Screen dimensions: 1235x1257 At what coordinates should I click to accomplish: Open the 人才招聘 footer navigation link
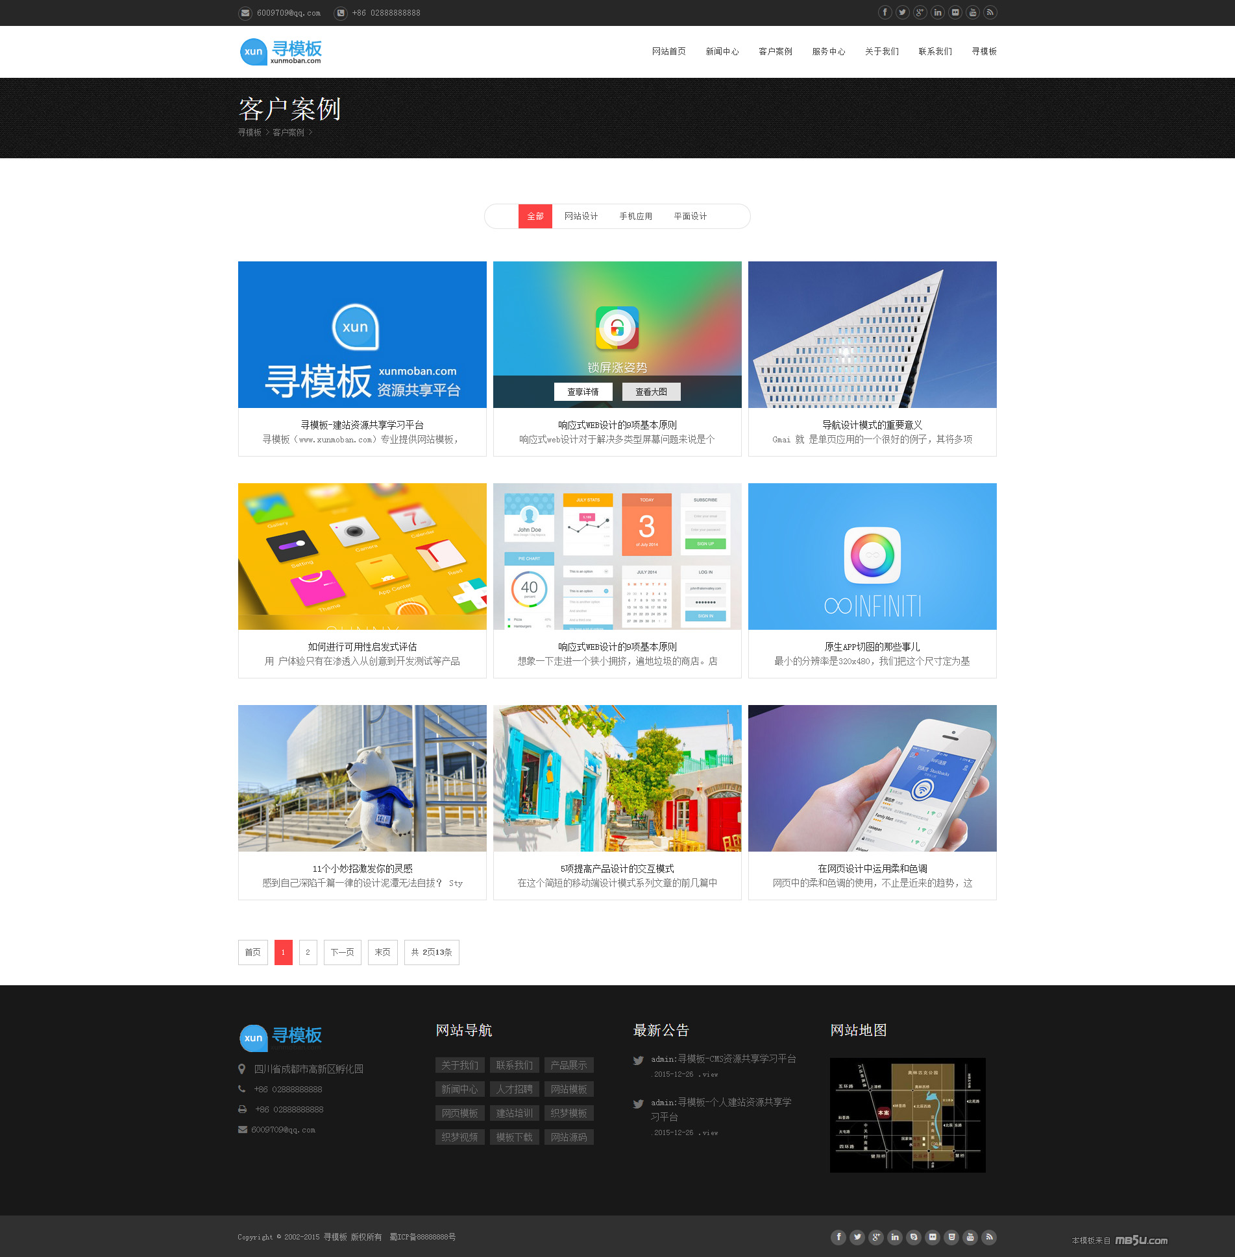[x=514, y=1089]
